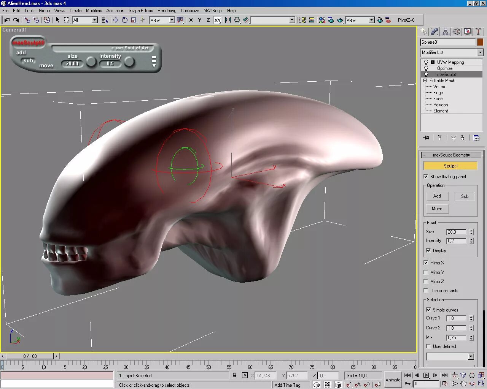Open the Rendering menu
This screenshot has width=487, height=389.
point(167,11)
